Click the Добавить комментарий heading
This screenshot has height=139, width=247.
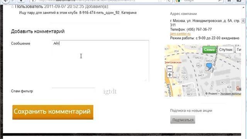point(38,31)
